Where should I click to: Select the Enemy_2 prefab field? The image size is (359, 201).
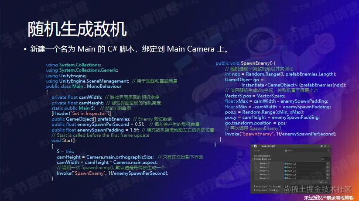[304, 171]
